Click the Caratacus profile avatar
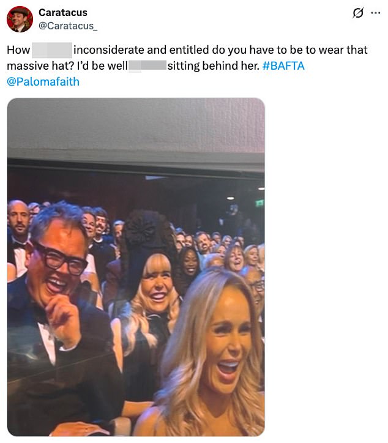388x443 pixels. (20, 19)
